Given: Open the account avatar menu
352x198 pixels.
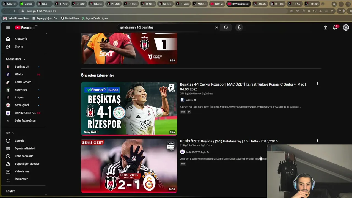Looking at the screenshot, I should pos(346,28).
